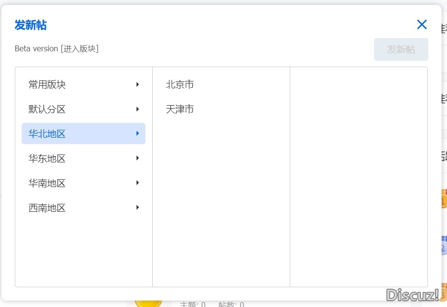The image size is (447, 307).
Task: Click the highlighted 华北地区 chevron arrow
Action: point(138,133)
